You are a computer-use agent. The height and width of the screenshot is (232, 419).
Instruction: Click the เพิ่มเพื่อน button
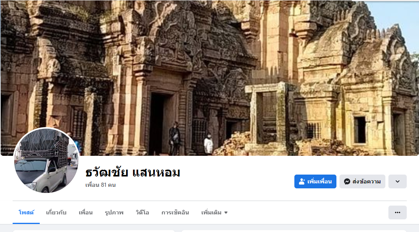(x=315, y=181)
